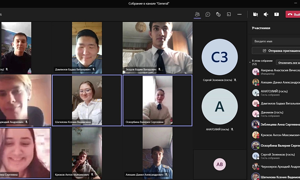Click the 'Введите имя' search field

[x=276, y=41]
